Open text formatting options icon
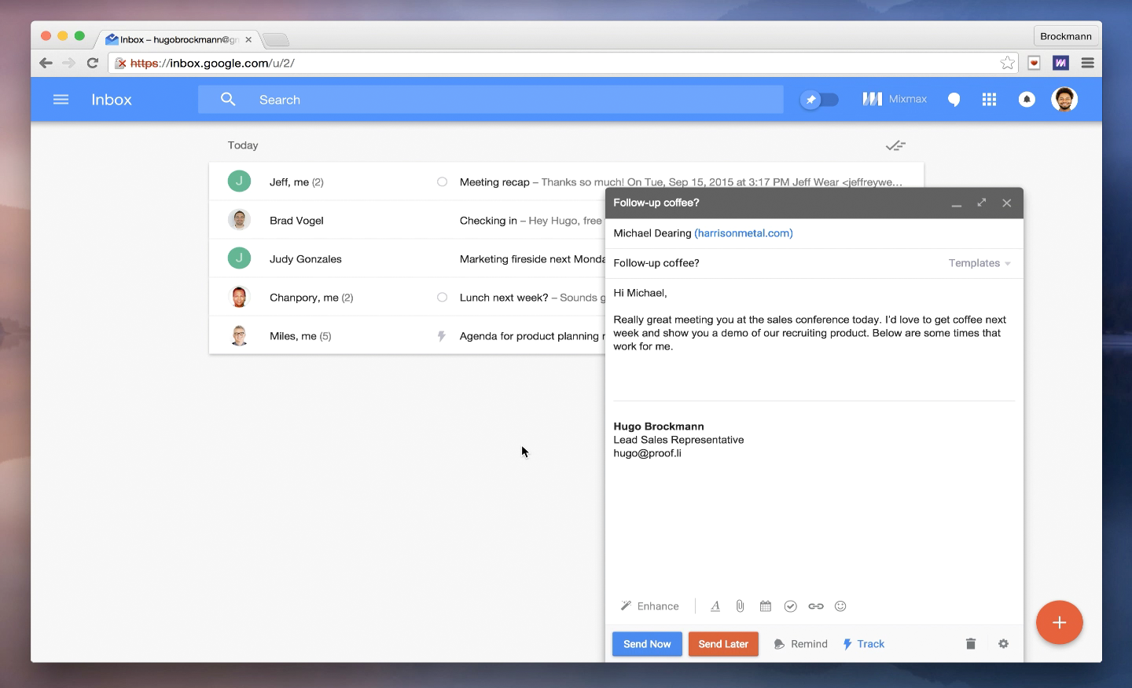Viewport: 1132px width, 688px height. (x=715, y=606)
